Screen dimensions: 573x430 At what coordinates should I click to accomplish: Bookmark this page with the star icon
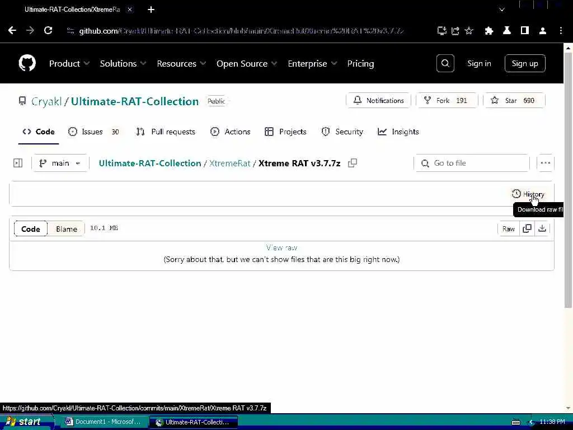[469, 31]
